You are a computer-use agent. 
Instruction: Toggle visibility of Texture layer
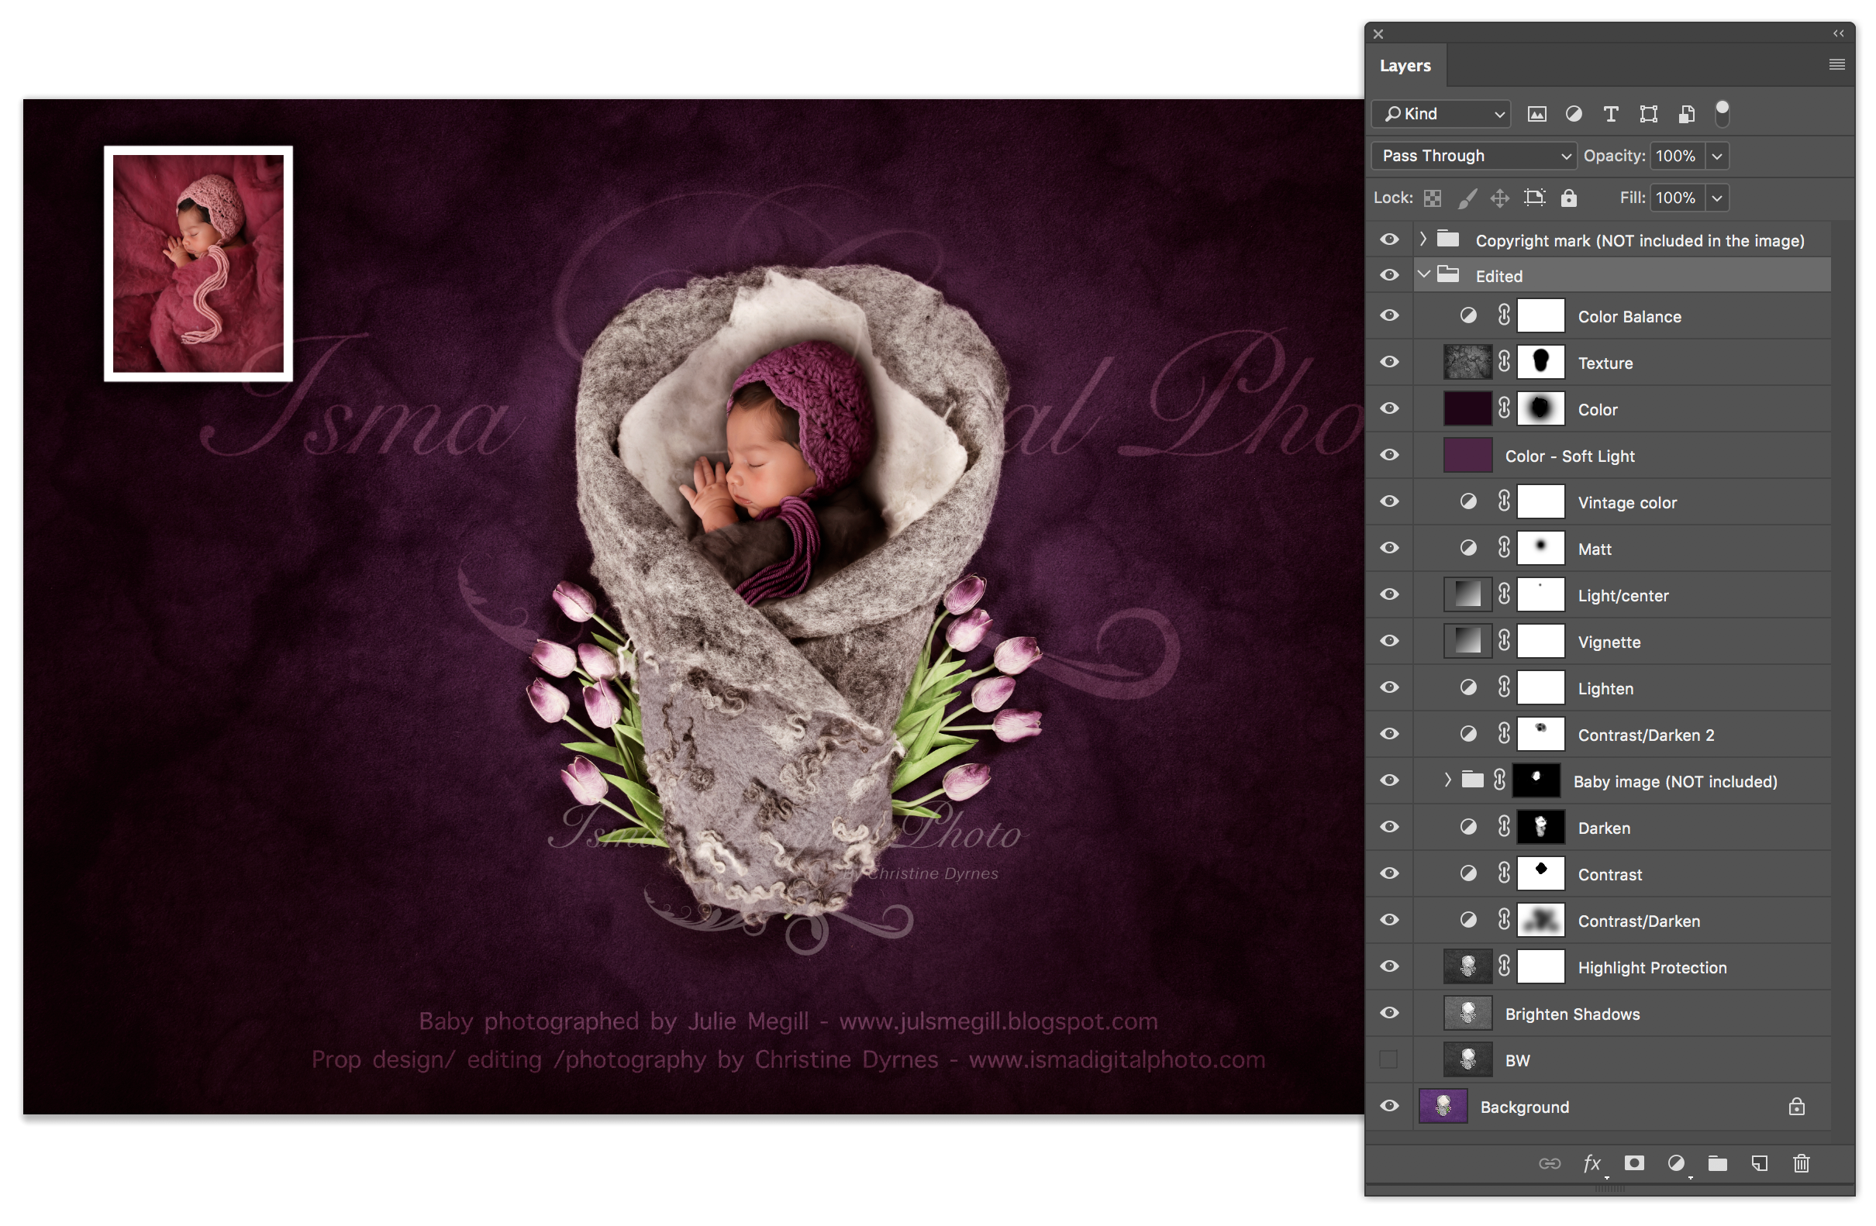[x=1390, y=363]
